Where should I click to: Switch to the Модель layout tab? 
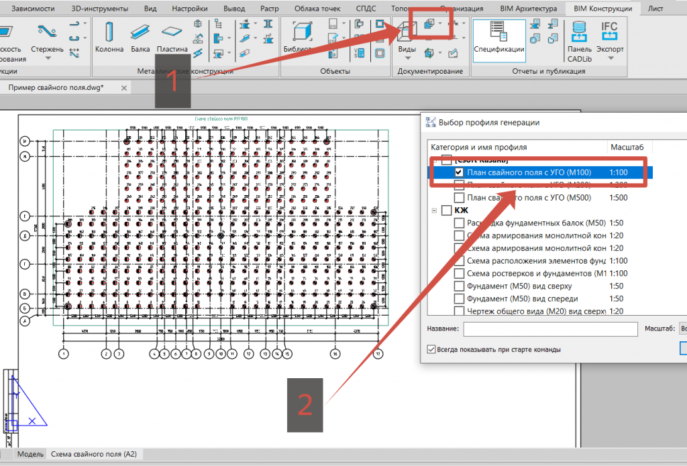click(x=30, y=454)
